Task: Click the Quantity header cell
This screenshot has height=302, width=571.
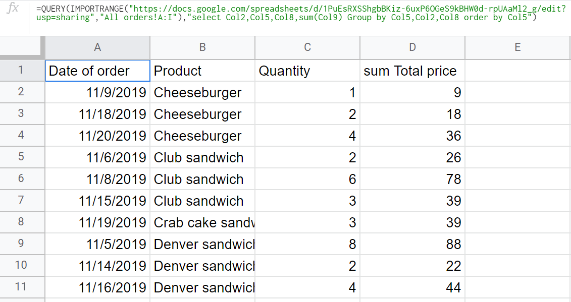Action: (x=307, y=71)
